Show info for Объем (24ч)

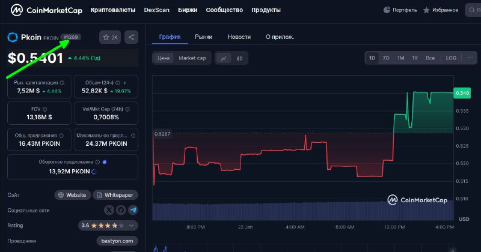(x=118, y=83)
